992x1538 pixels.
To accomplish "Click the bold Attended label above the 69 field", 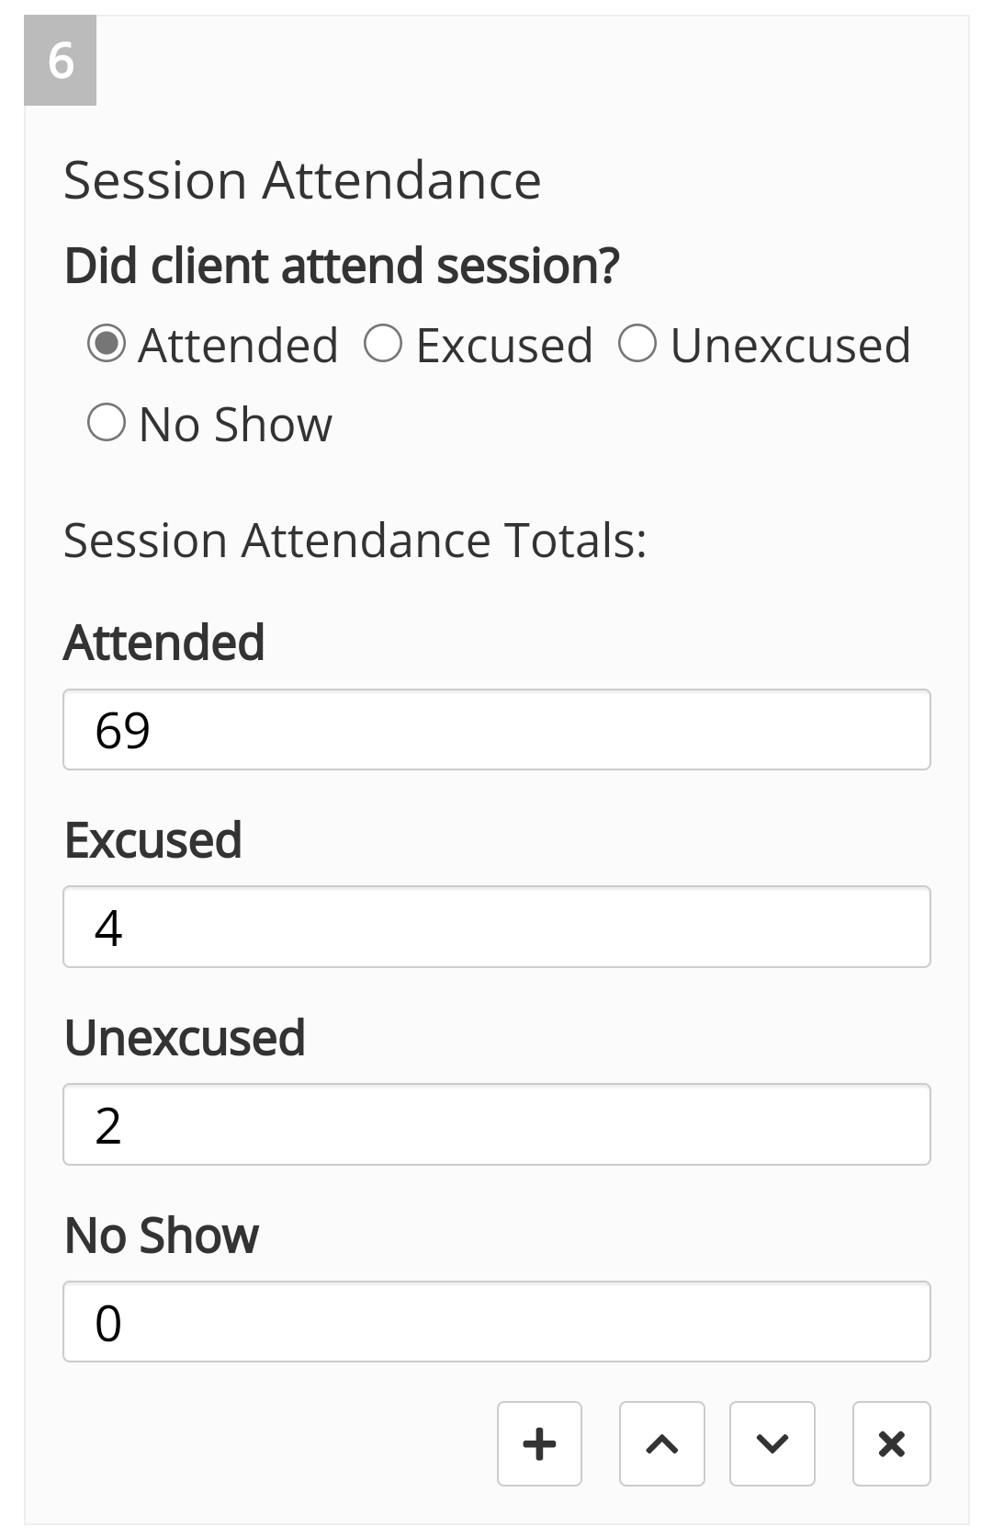I will (164, 642).
